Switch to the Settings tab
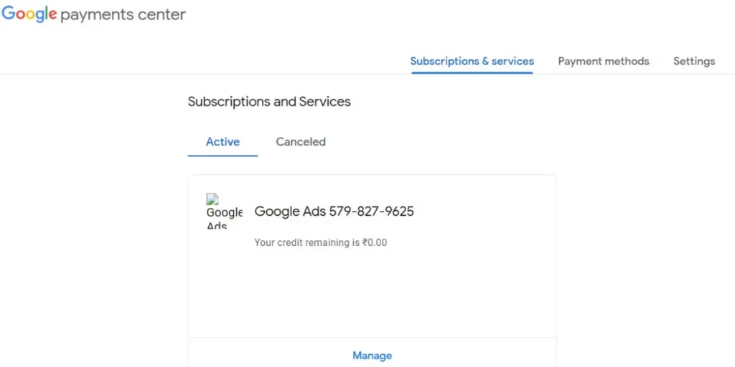 click(x=693, y=61)
